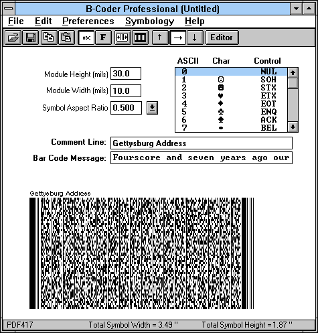The height and width of the screenshot is (333, 318).
Task: Open the Symbology menu
Action: pyautogui.click(x=149, y=21)
